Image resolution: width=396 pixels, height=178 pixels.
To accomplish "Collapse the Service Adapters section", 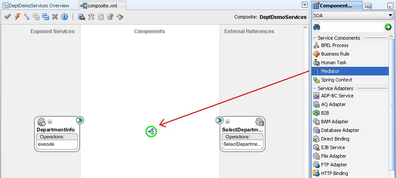I will click(x=315, y=88).
